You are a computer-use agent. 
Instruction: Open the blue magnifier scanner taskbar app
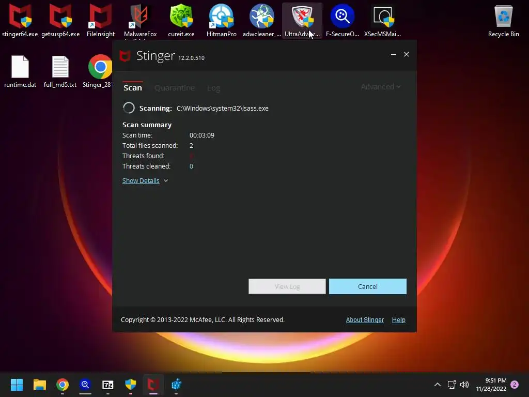(x=85, y=385)
